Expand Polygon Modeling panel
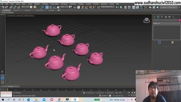Viewport: 181px width, 102px height. pos(7,12)
